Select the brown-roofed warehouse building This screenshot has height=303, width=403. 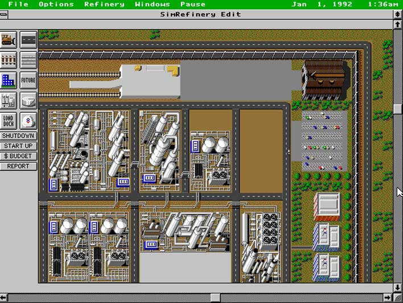(x=326, y=80)
